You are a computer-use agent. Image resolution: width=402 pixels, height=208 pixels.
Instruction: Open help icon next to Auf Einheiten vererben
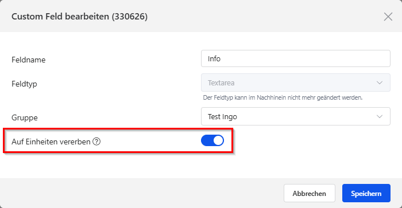96,141
